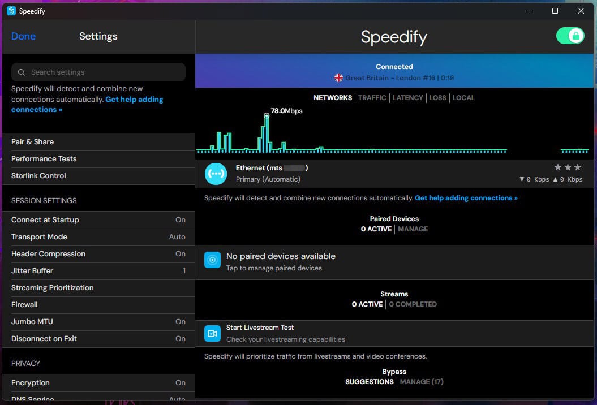
Task: Click the magnifier icon in the settings search
Action: click(22, 72)
